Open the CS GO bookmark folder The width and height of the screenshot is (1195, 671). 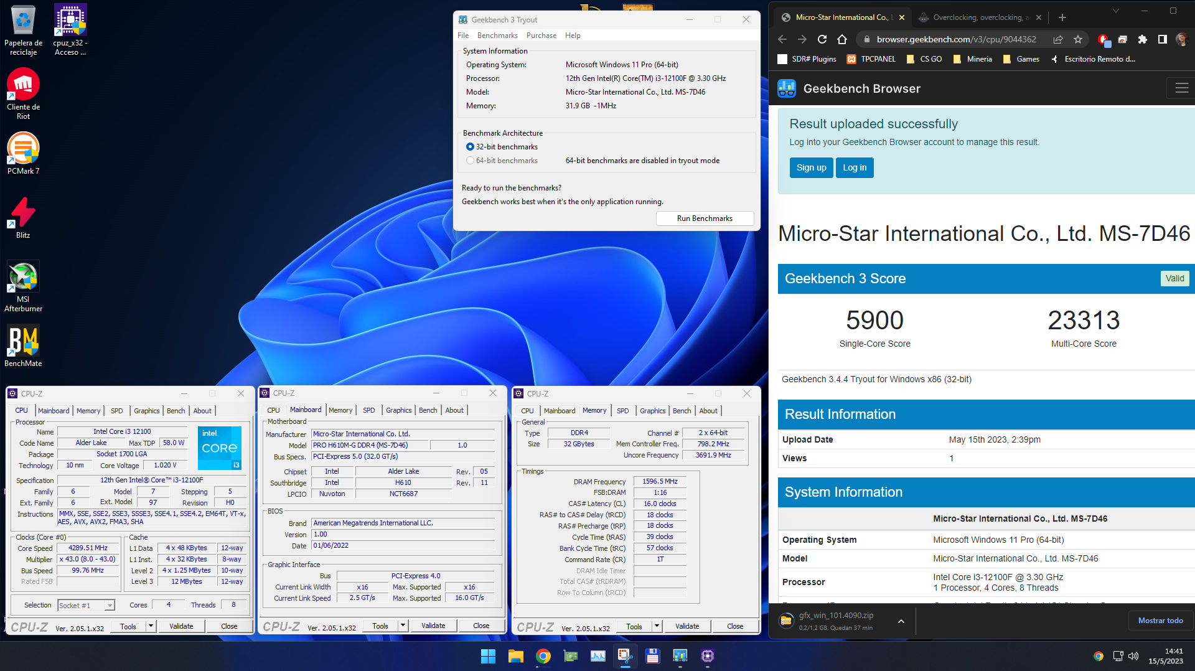(x=924, y=59)
